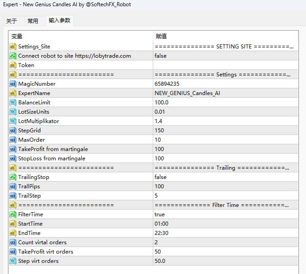Toggle the FilterTime true value

160,214
